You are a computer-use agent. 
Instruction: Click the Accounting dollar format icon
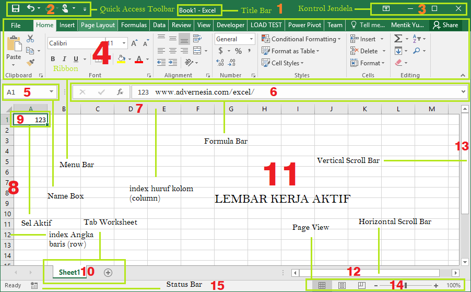(x=221, y=51)
